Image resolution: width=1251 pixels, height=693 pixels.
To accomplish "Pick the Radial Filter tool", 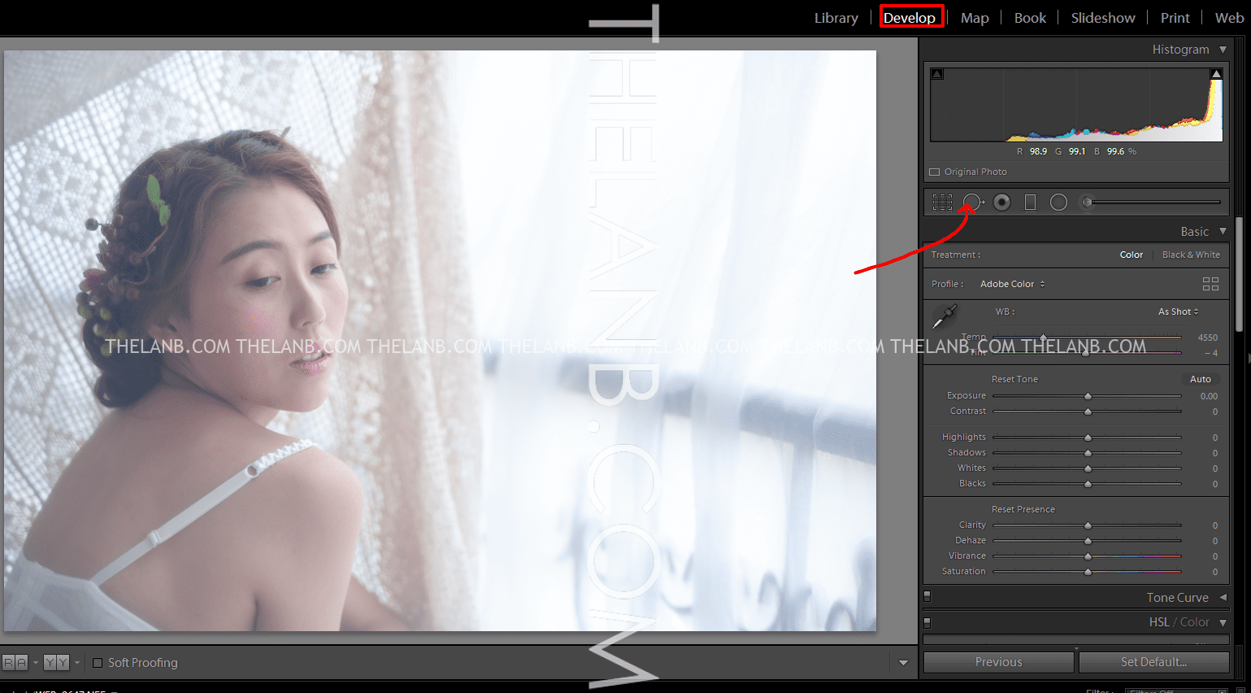I will (x=1058, y=203).
